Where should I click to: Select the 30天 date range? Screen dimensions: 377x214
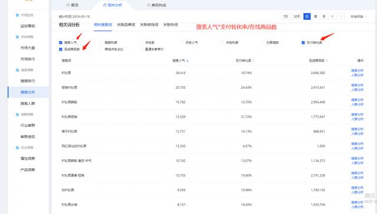click(x=297, y=16)
